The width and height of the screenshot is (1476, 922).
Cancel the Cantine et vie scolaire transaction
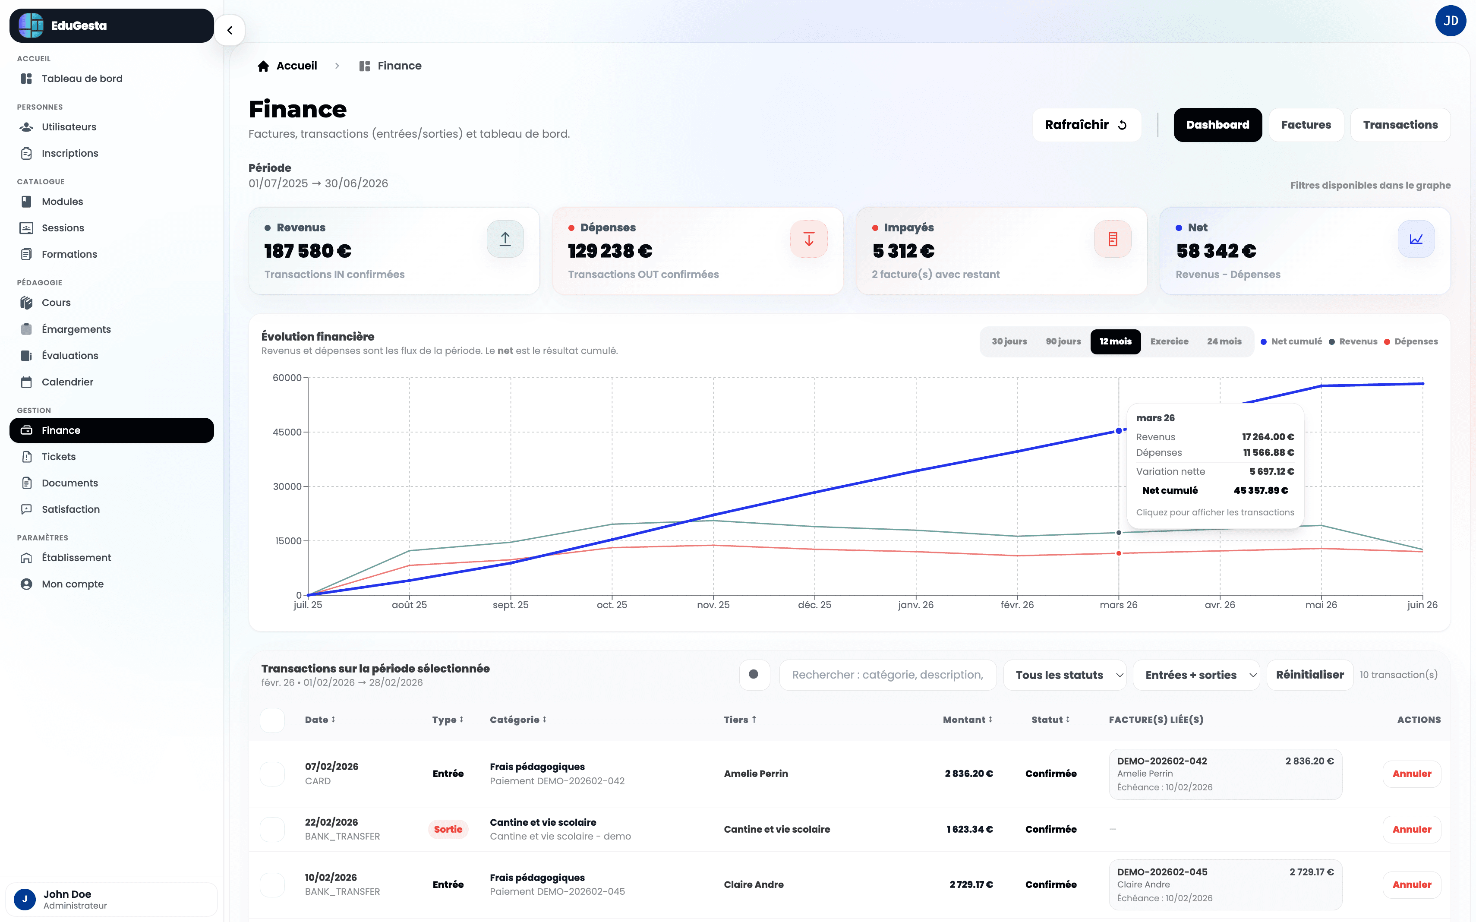pyautogui.click(x=1411, y=829)
